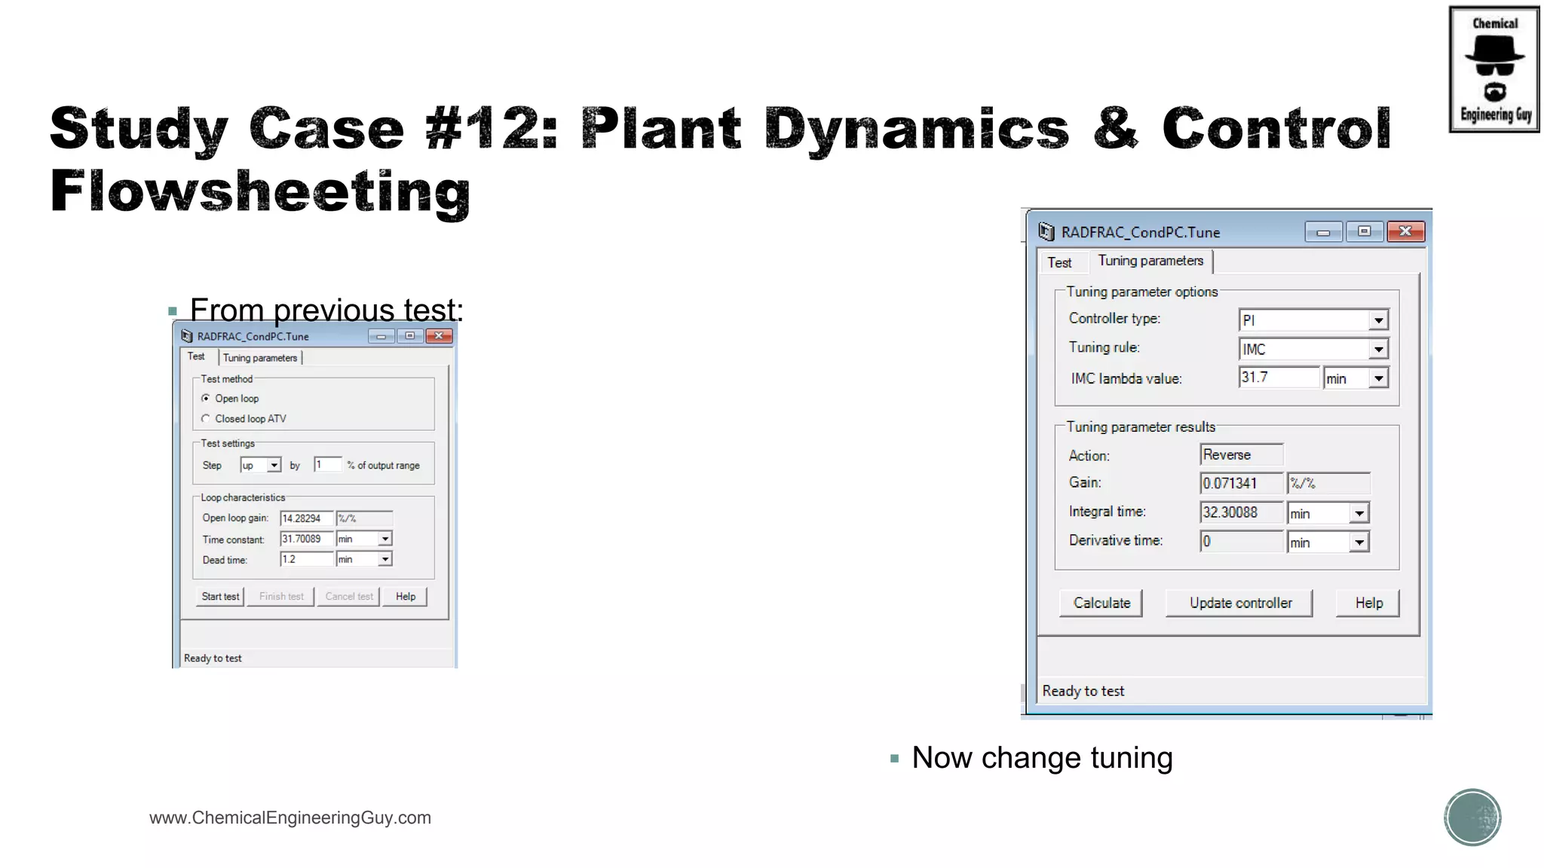Select the Open loop test method

pos(206,398)
